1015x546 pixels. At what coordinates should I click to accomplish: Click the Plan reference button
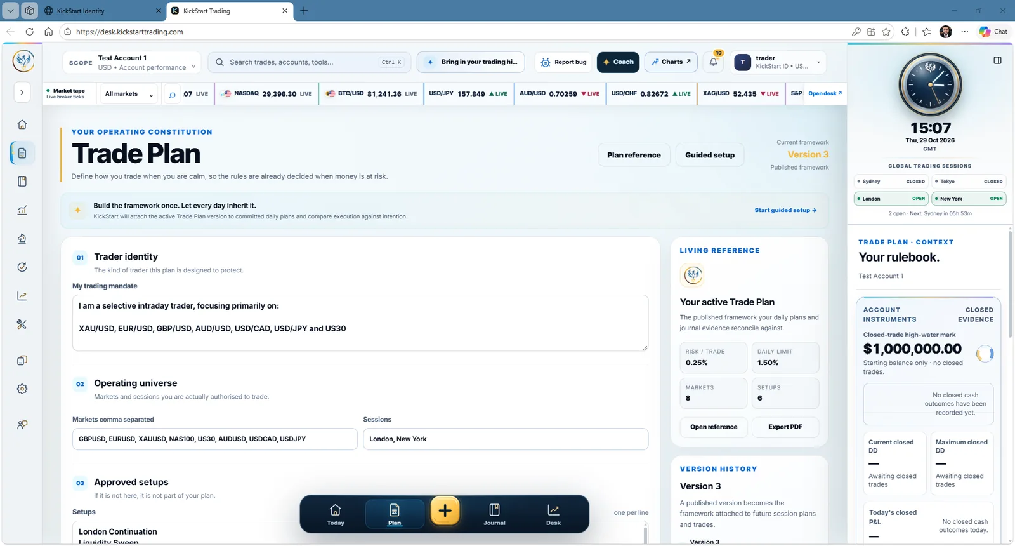point(634,155)
